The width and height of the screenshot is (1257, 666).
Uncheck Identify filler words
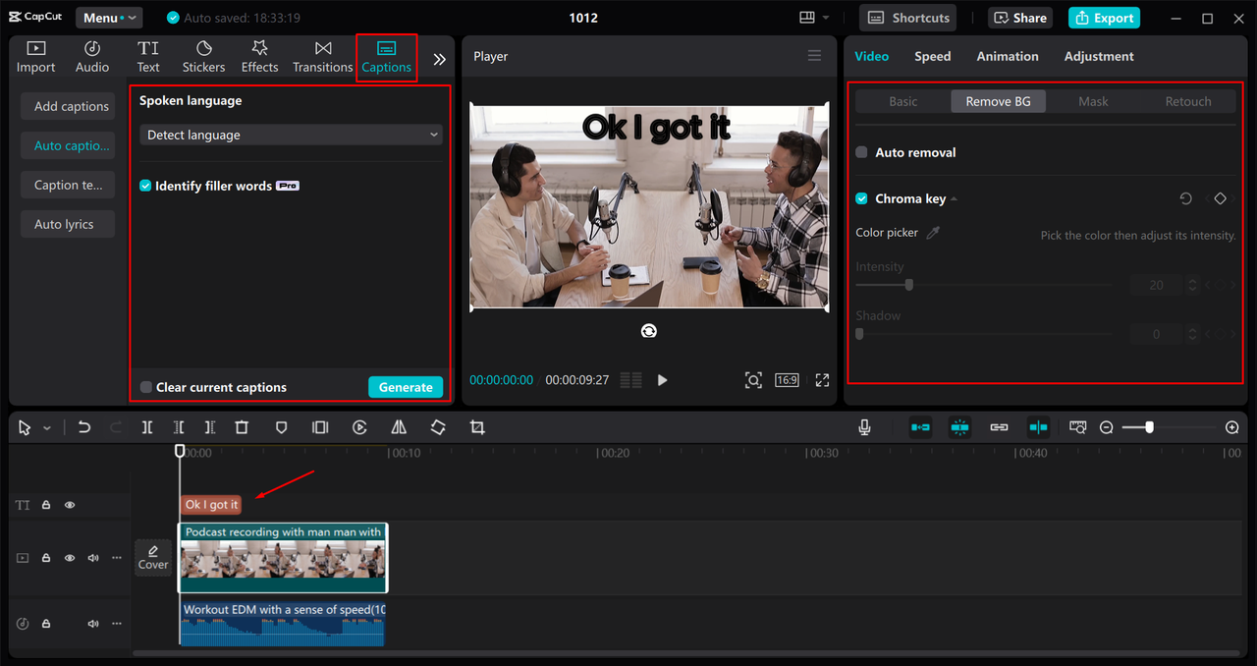click(x=145, y=186)
